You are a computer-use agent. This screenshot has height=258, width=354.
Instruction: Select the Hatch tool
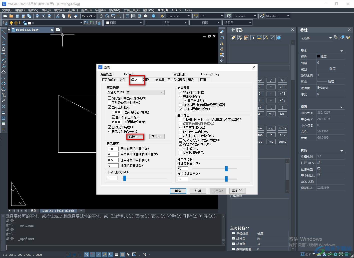click(3, 112)
